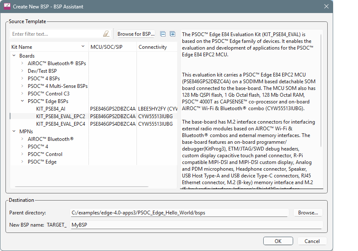Click the Dev/Test BSP label

pyautogui.click(x=42, y=71)
